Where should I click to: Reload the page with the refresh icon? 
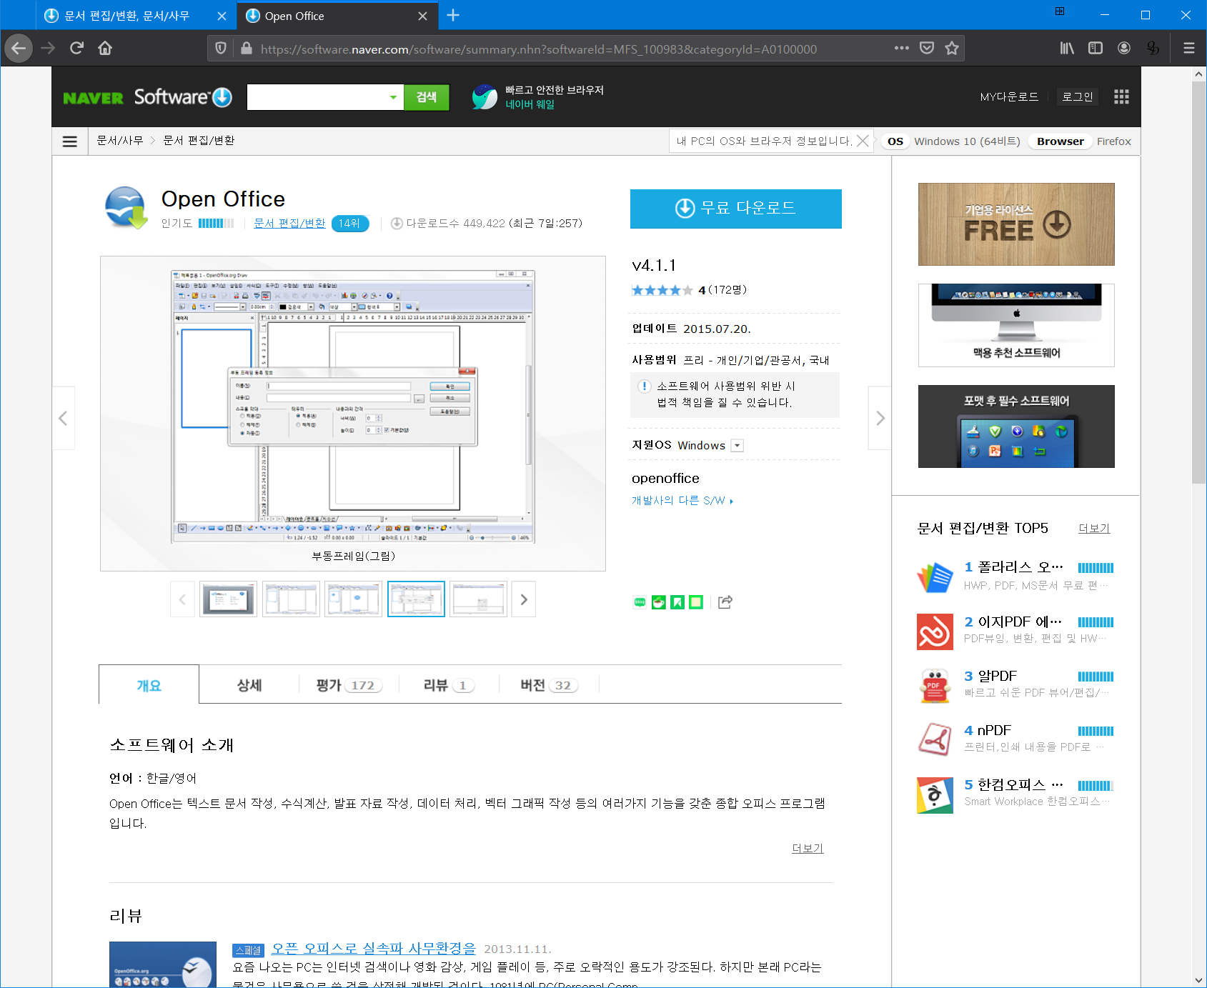pyautogui.click(x=76, y=48)
